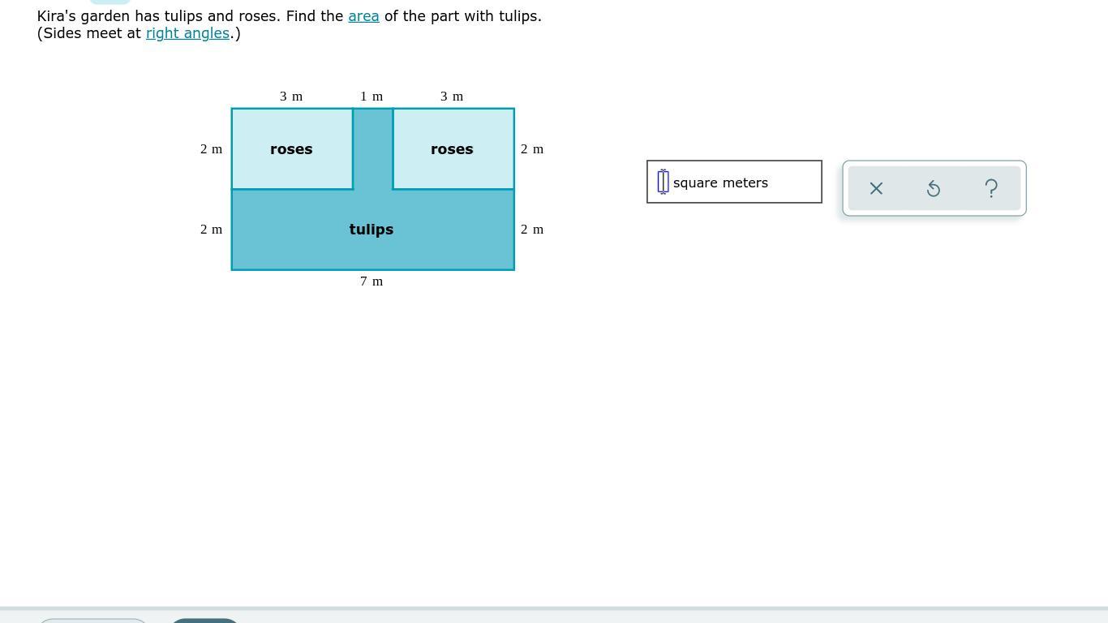Click the outlined button at bottom-left edge
The width and height of the screenshot is (1108, 623).
pyautogui.click(x=93, y=621)
